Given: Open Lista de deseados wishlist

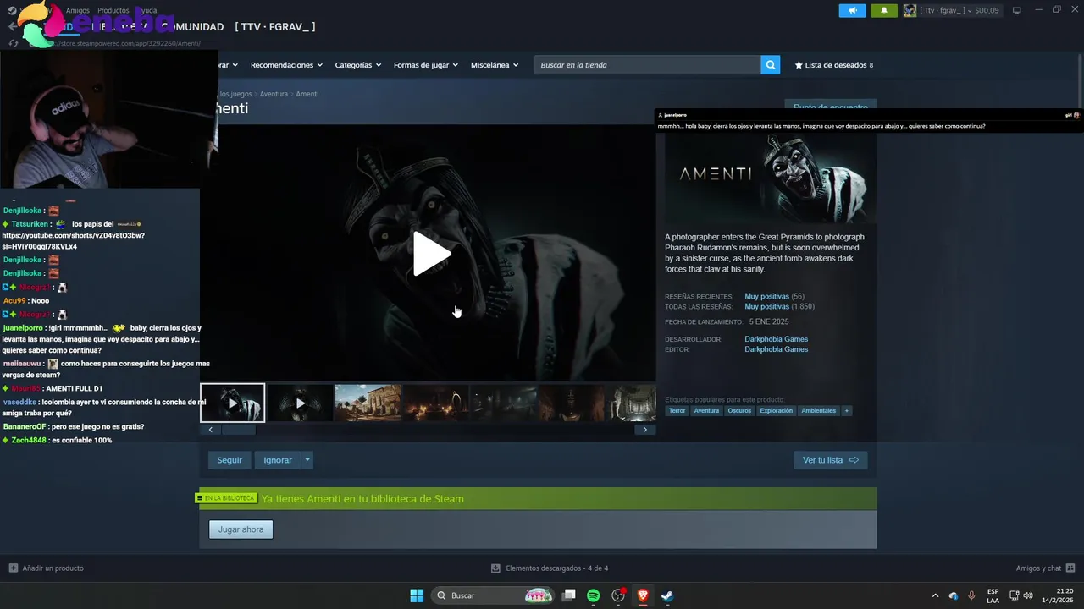Looking at the screenshot, I should coord(833,65).
